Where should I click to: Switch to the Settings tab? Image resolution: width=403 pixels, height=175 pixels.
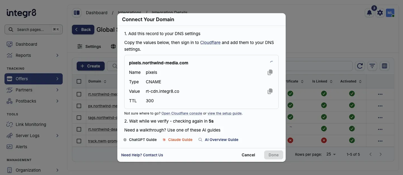tap(89, 47)
